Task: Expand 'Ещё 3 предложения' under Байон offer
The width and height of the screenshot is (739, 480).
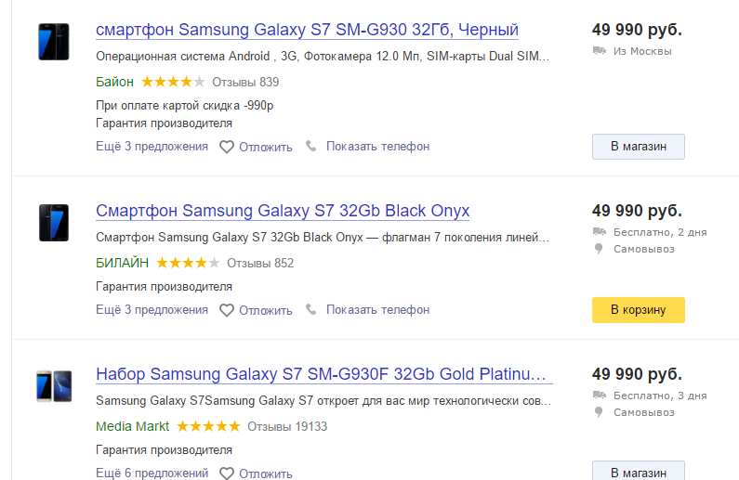Action: click(152, 147)
